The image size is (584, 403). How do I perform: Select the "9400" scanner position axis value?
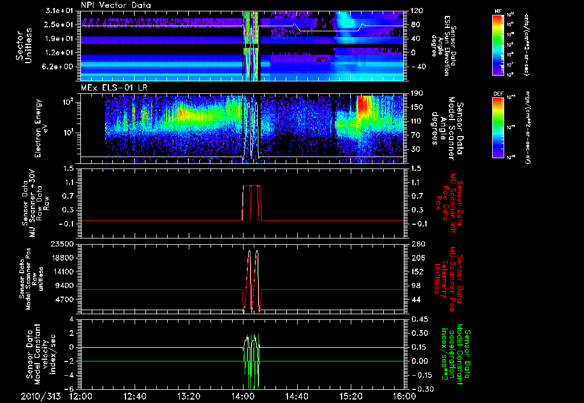64,286
